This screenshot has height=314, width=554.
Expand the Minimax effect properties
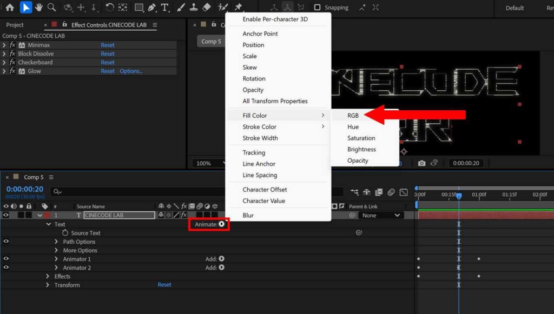(x=4, y=45)
